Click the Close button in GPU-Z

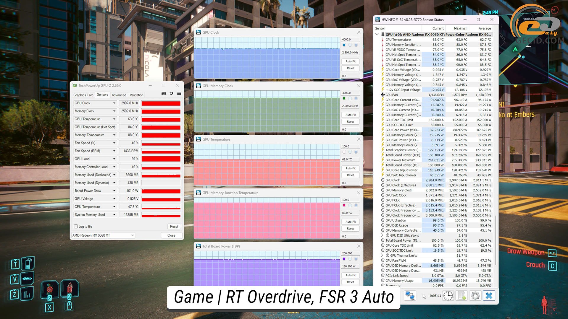[x=171, y=235]
